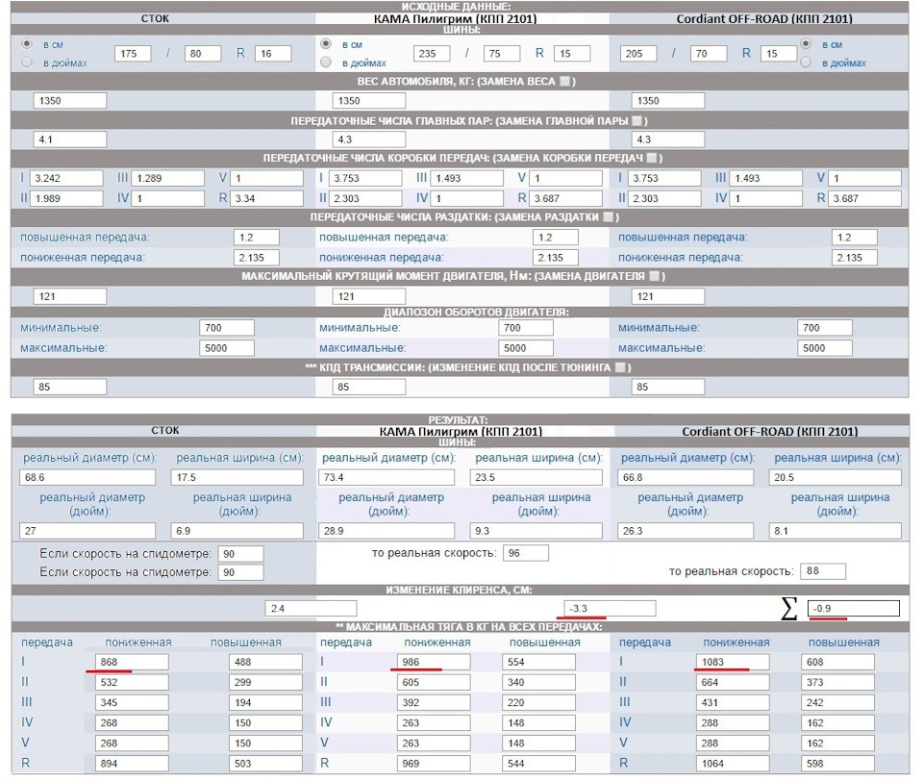Viewport: 923px width, 781px height.
Task: Click КАМА first gear ratio field 3.753
Action: coord(365,178)
